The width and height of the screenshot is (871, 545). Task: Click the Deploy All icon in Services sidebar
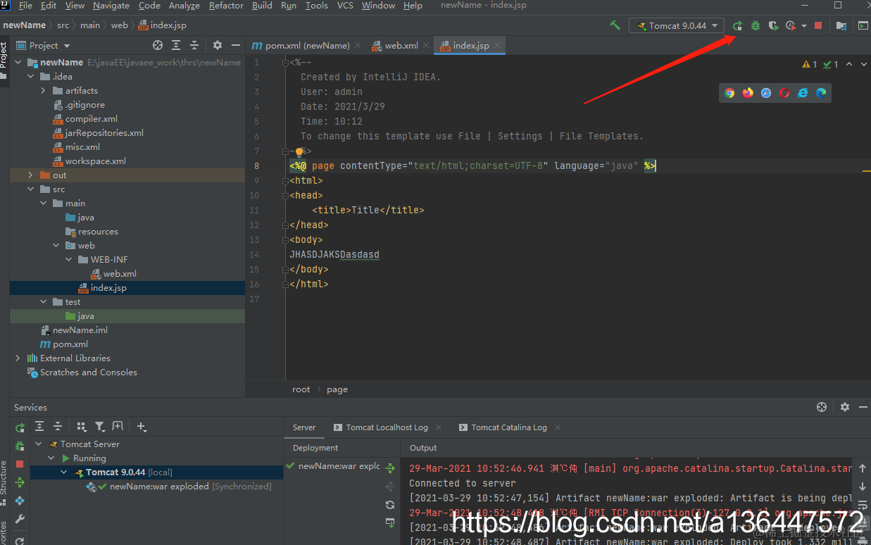click(x=20, y=482)
